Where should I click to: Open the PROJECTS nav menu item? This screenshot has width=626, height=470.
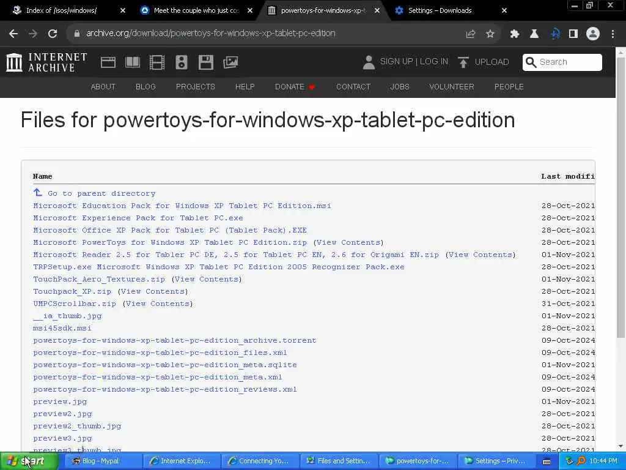tap(196, 87)
